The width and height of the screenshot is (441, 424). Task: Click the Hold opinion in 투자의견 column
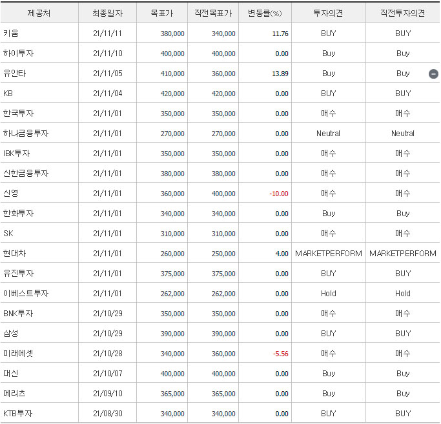tap(329, 293)
